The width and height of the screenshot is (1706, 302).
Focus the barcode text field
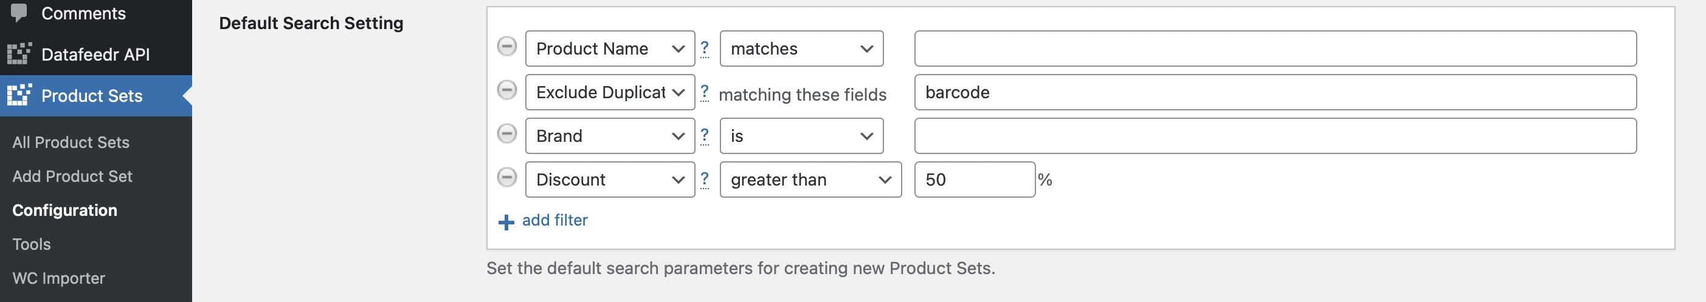coord(1275,92)
